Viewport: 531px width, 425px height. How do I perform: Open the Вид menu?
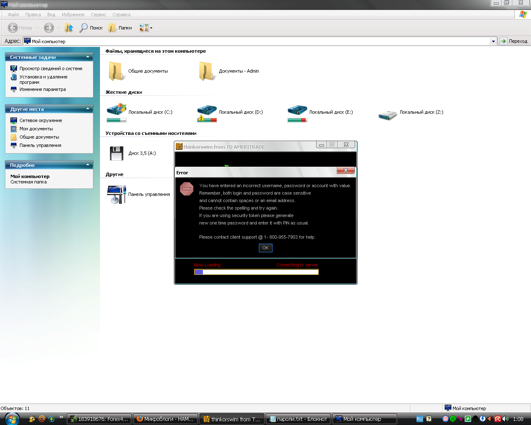(x=51, y=15)
